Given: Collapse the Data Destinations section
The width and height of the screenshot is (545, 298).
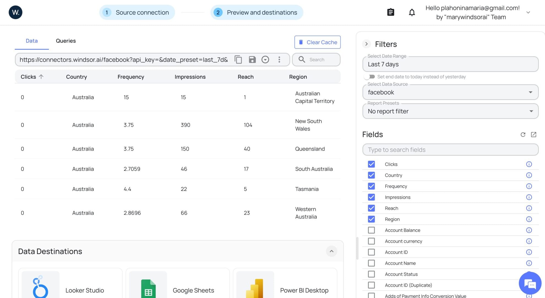Looking at the screenshot, I should pyautogui.click(x=331, y=251).
